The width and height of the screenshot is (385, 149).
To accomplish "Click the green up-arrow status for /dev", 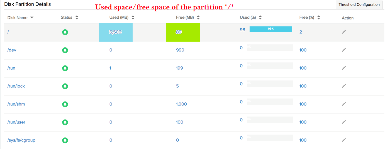I will tap(65, 50).
